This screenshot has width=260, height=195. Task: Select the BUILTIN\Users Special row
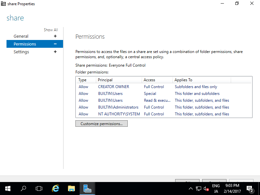tap(164, 94)
